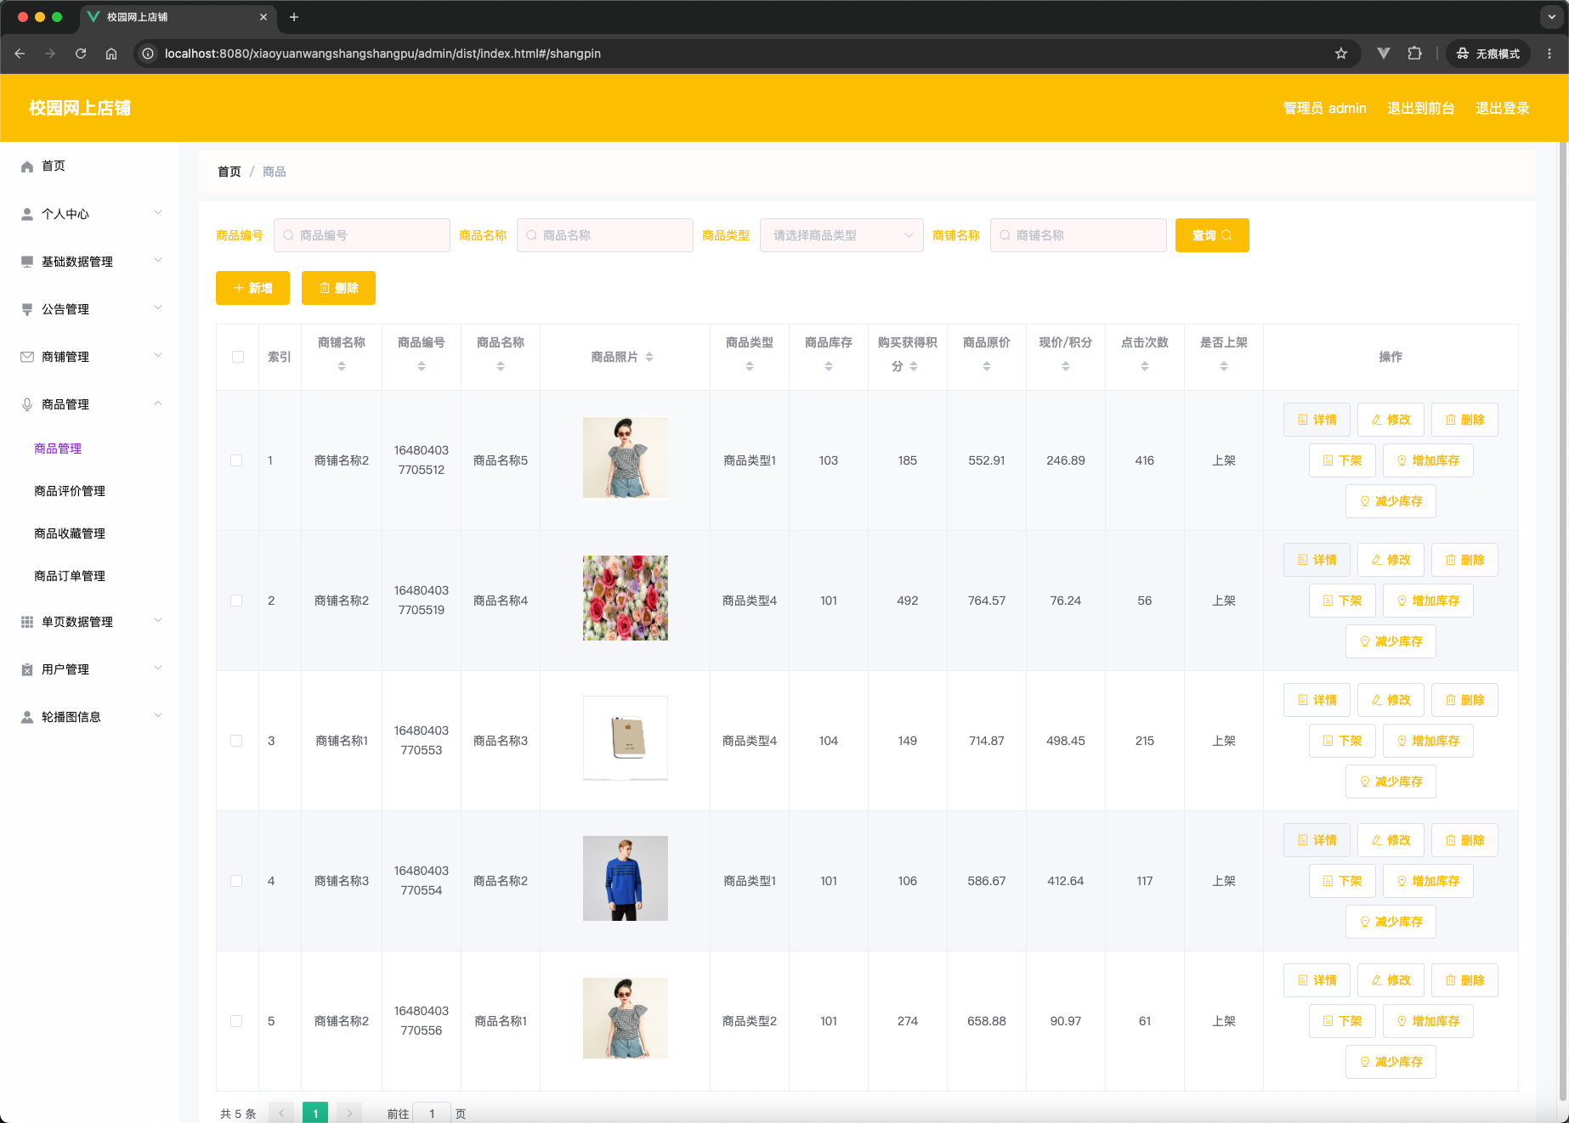Click the 校园网上店铺 browser tab
This screenshot has height=1123, width=1569.
(x=177, y=17)
